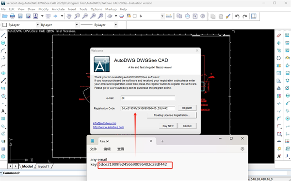Select the Line draw tool
291x181 pixels.
3,35
